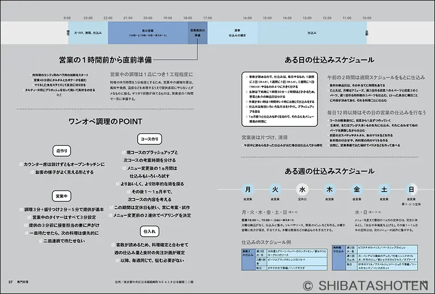Click the 店作り pill label
Viewport: 435px width, 294px height.
[61, 151]
